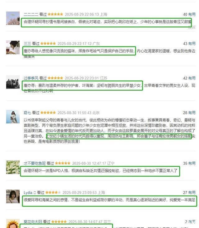Viewport: 199px width, 228px height.
Task: Vote 有用 on 三三's review with 43 votes
Action: [192, 44]
